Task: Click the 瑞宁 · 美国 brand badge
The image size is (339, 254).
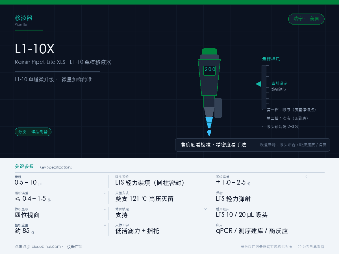Action: (x=306, y=19)
